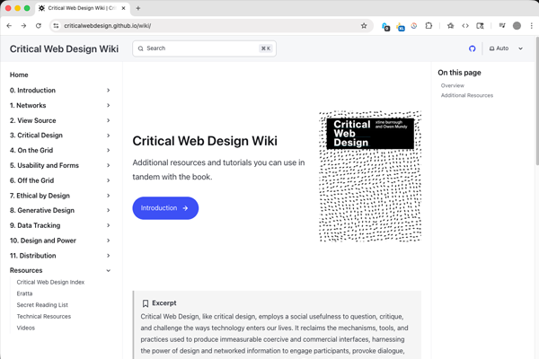
Task: Open the Auto theme selector dropdown
Action: (506, 48)
